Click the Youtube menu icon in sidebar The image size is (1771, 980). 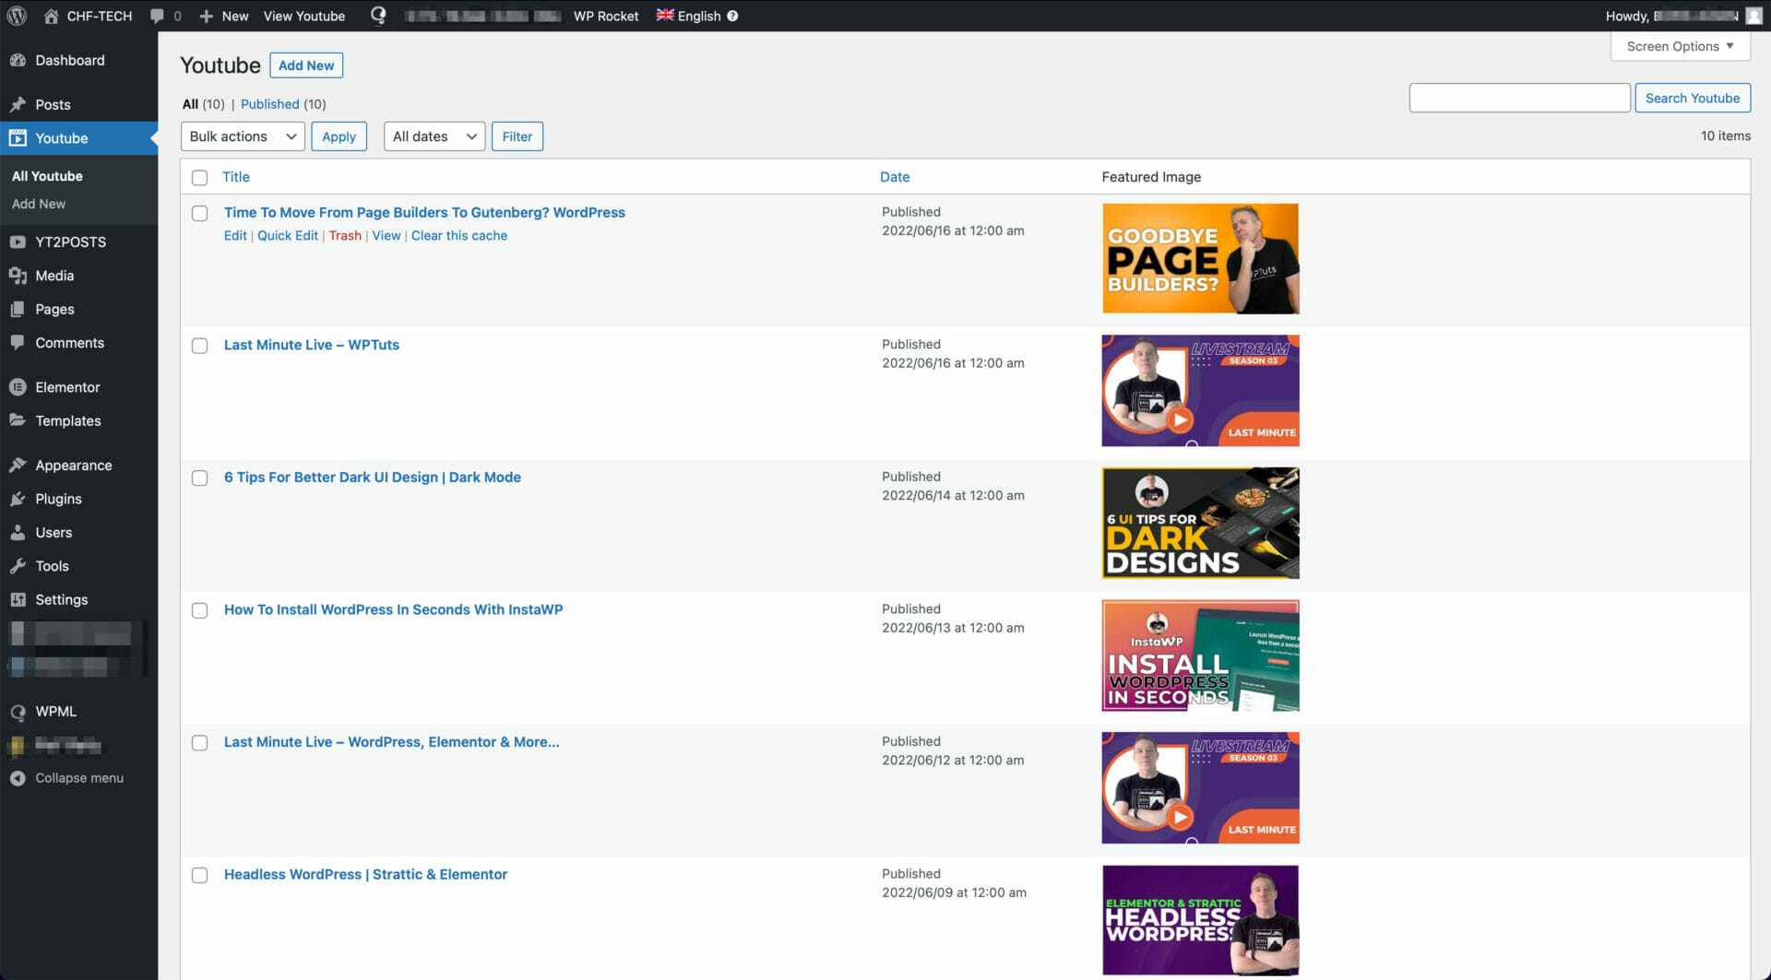[x=18, y=138]
